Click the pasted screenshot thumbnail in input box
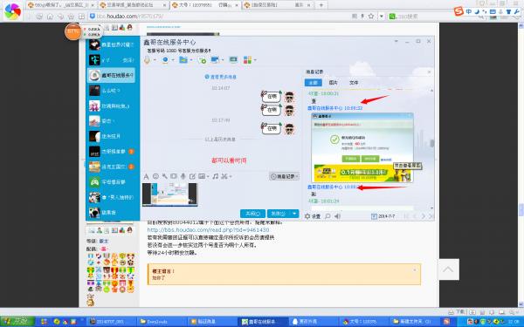The width and height of the screenshot is (524, 327). tap(169, 194)
